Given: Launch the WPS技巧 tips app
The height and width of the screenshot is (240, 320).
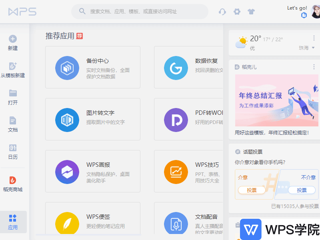Looking at the screenshot, I should 176,171.
